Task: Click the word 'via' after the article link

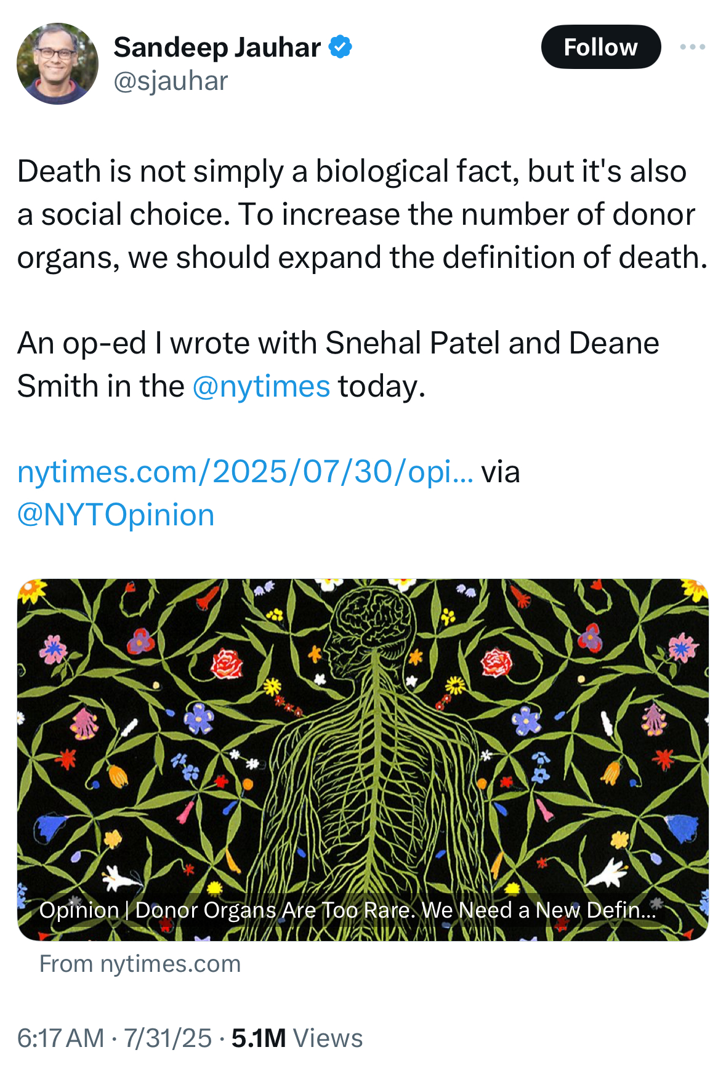Action: point(501,472)
